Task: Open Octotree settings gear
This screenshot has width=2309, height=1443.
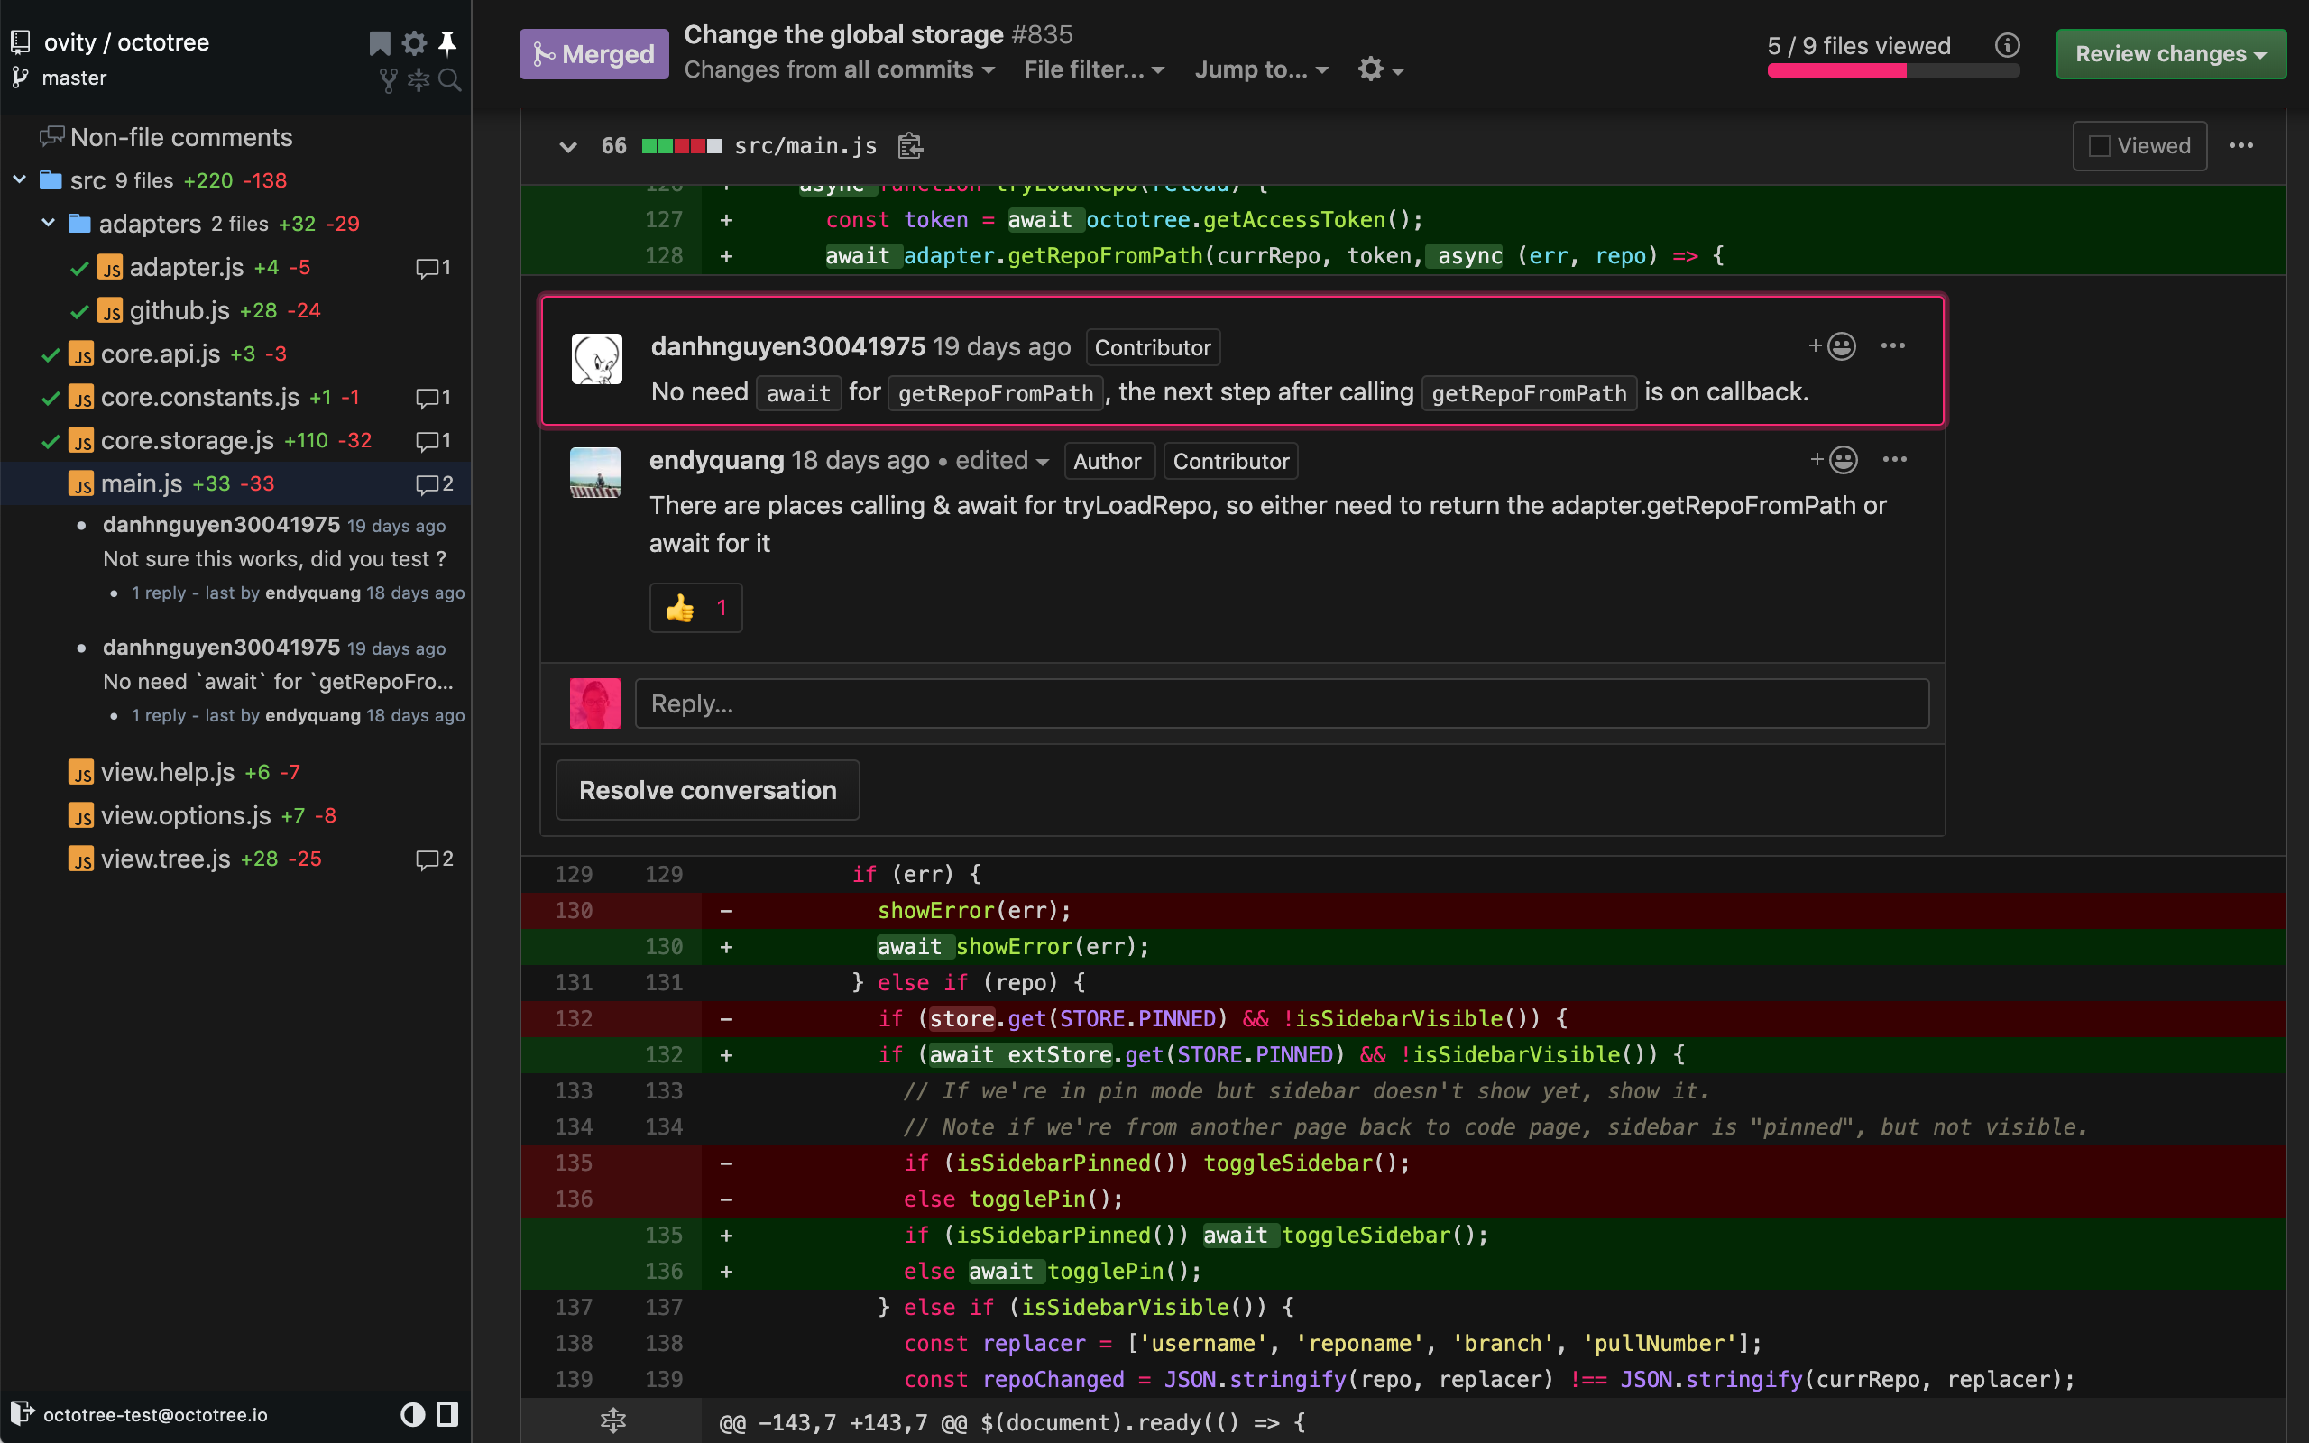Action: 414,42
